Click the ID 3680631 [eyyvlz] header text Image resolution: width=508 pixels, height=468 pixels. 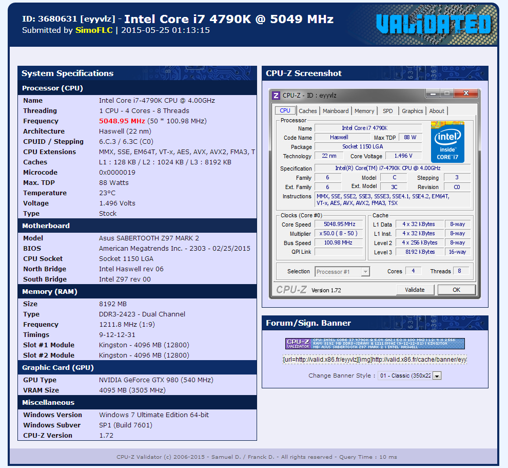pyautogui.click(x=68, y=19)
